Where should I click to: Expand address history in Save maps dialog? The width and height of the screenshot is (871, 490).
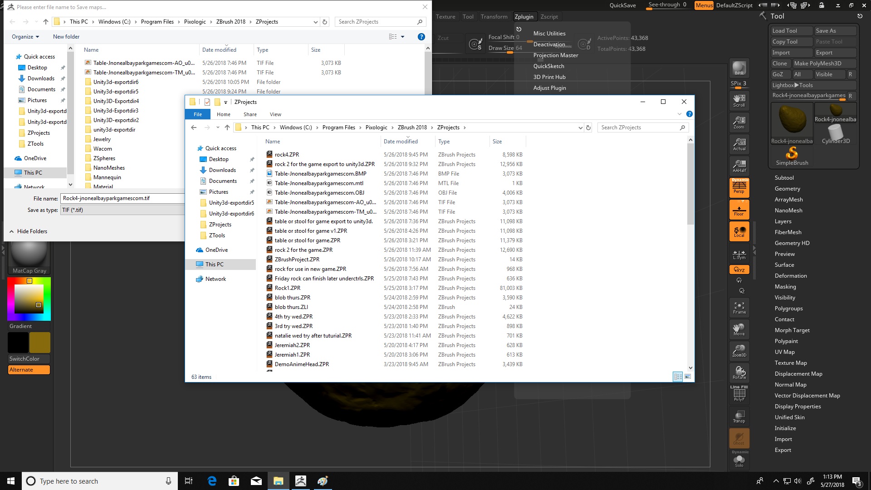(x=316, y=22)
